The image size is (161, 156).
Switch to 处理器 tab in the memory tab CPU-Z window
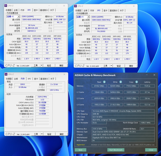[9, 79]
